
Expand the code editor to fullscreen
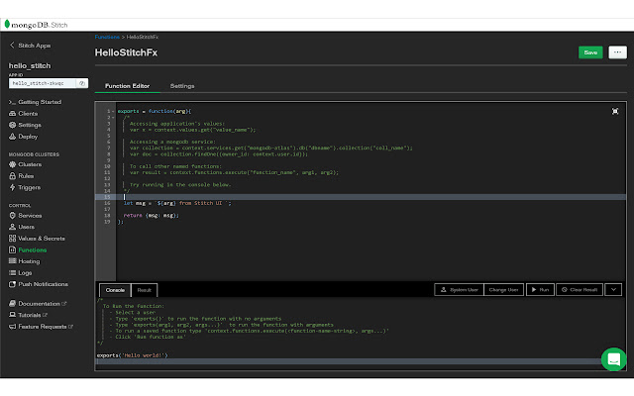(x=615, y=111)
